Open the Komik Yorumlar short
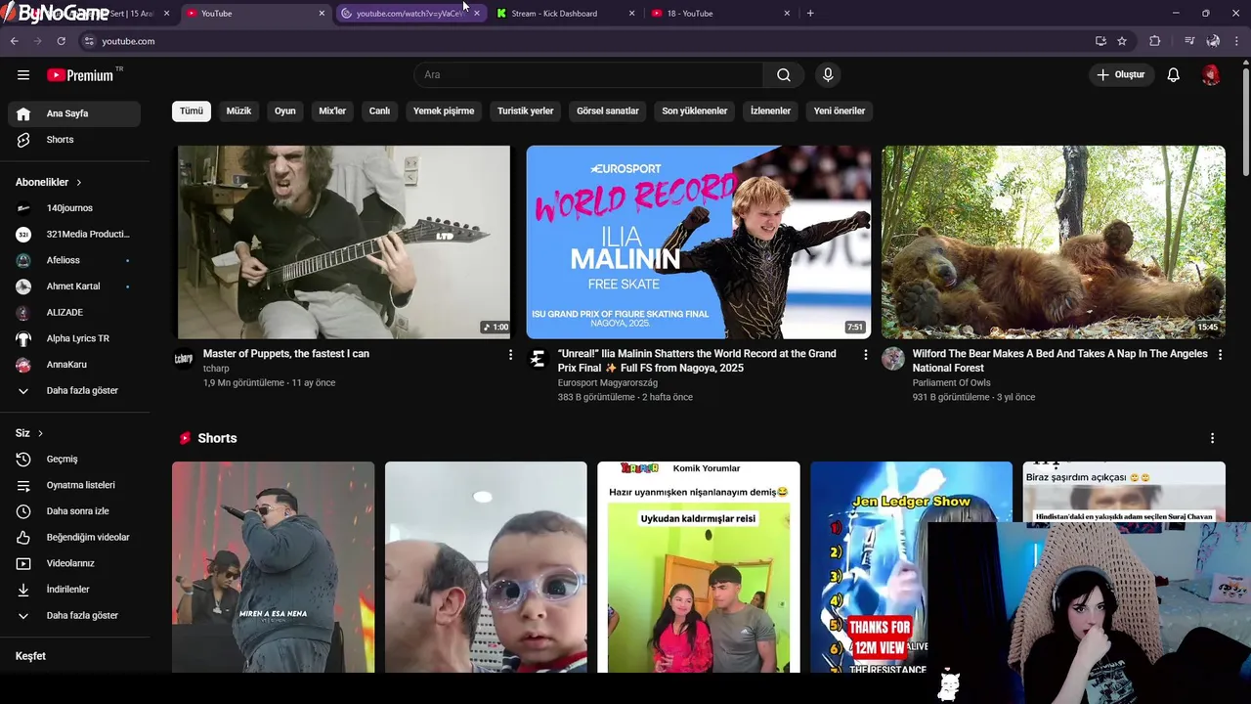 (699, 567)
